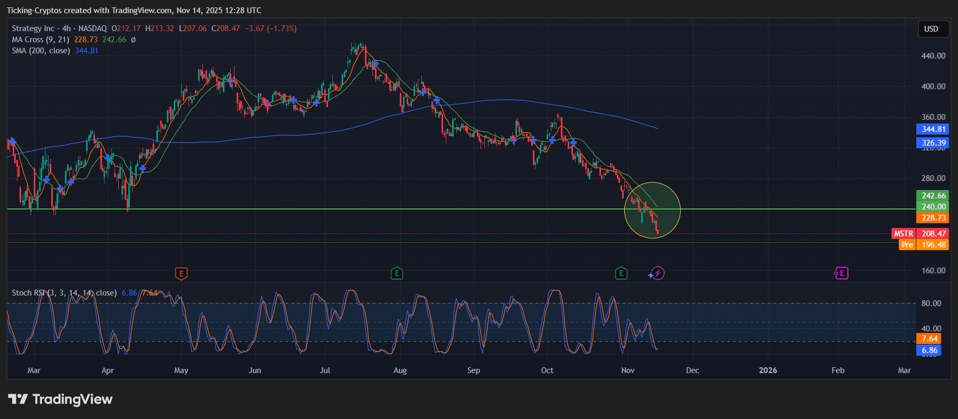
Task: Click the Strategy Inc symbol title
Action: pos(33,28)
